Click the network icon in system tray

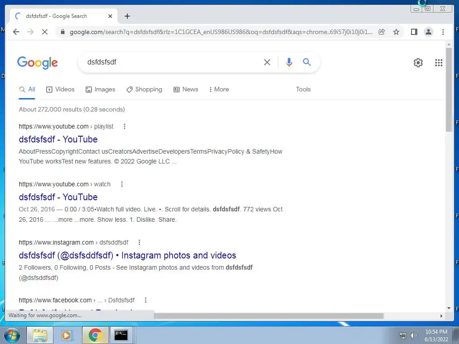(403, 335)
